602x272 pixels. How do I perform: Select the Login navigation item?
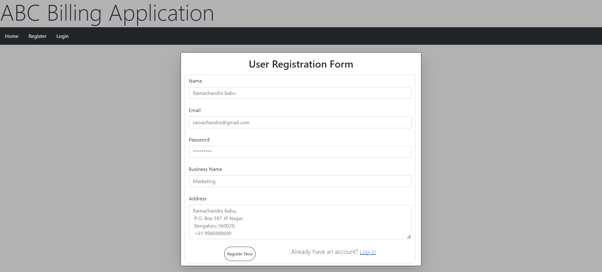tap(62, 36)
